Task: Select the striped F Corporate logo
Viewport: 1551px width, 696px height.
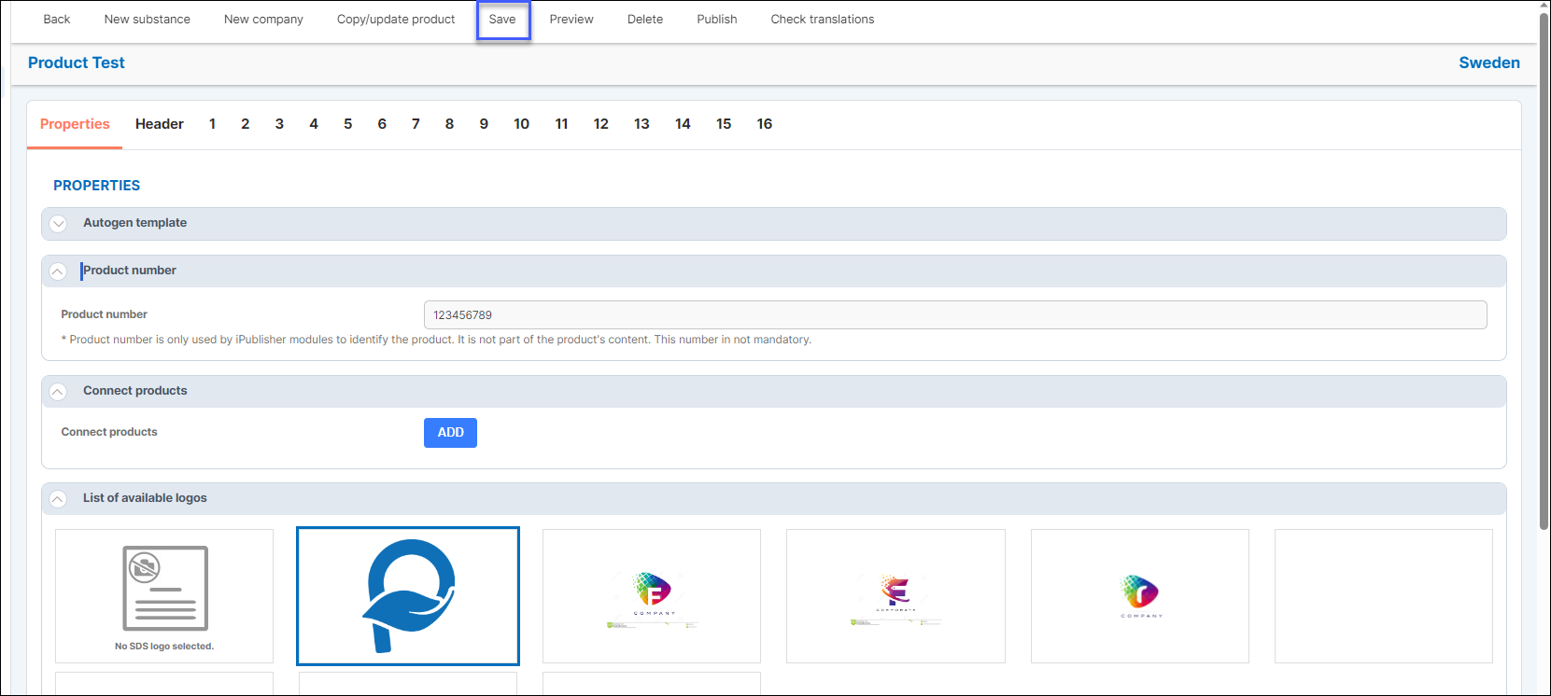Action: (x=895, y=596)
